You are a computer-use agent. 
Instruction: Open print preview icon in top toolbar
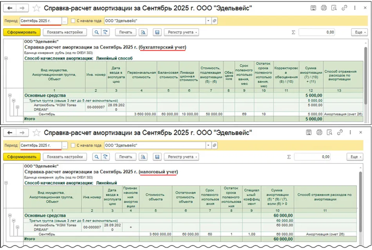pyautogui.click(x=143, y=32)
